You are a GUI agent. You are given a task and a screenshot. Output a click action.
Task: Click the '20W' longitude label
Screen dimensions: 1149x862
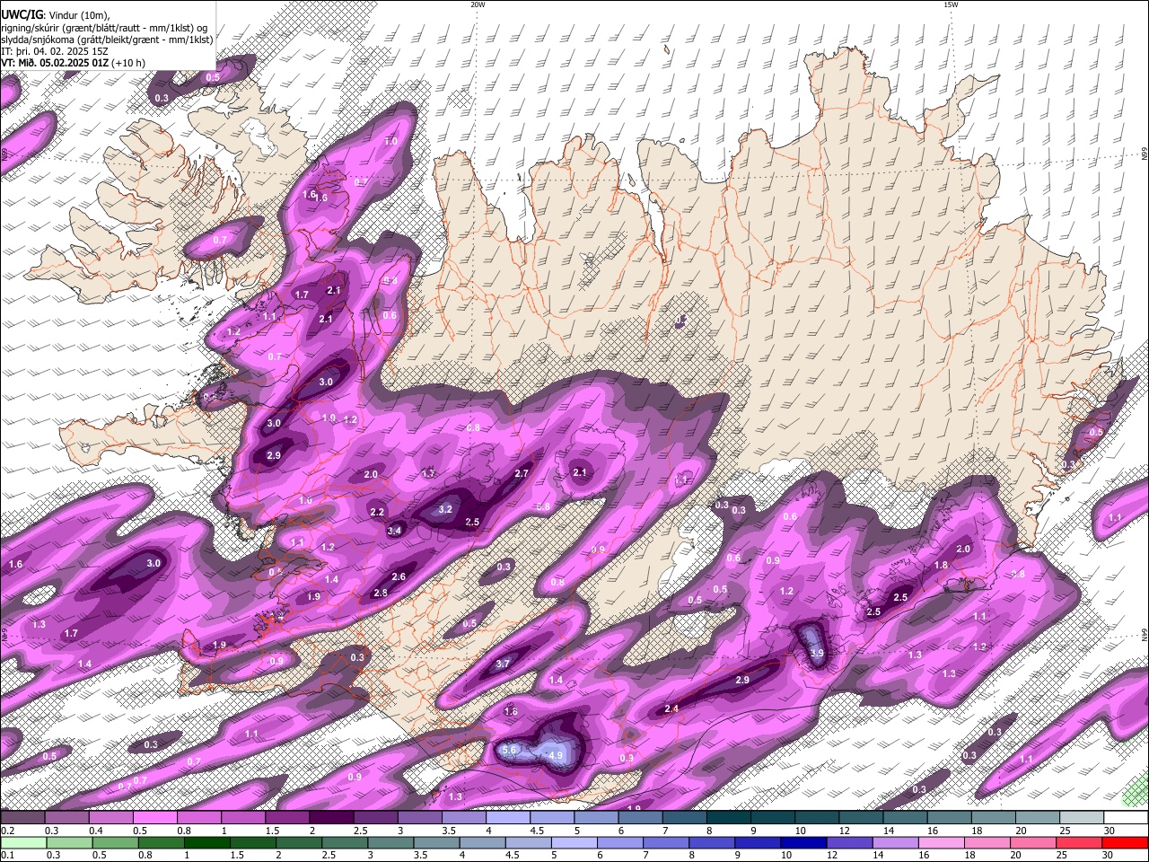pyautogui.click(x=478, y=4)
